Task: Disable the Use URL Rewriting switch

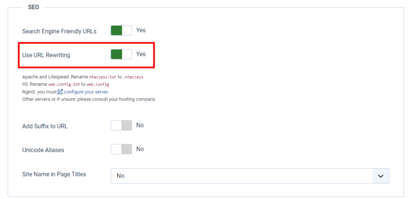Action: pos(121,54)
